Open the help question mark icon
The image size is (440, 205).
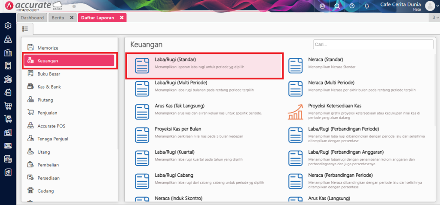[352, 6]
